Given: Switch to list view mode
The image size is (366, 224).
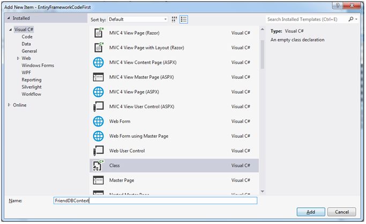Looking at the screenshot, I should [x=184, y=19].
